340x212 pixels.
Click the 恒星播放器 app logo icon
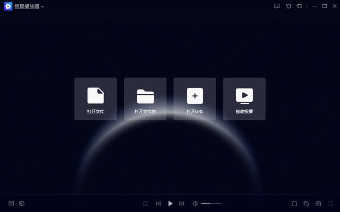click(8, 6)
